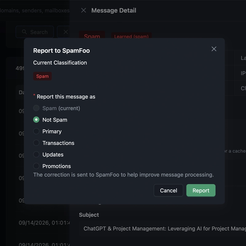
Task: Choose Transactions as the report category
Action: [36, 143]
